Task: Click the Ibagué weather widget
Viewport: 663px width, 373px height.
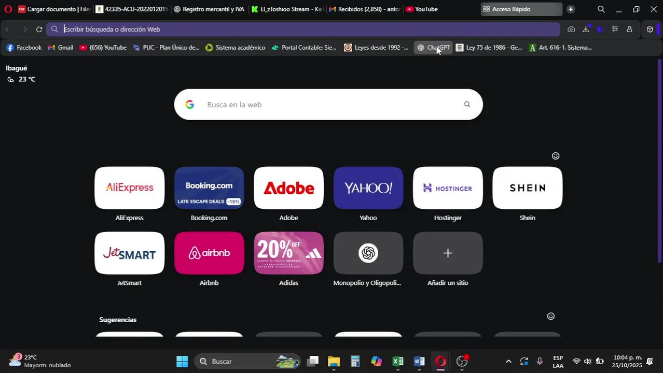Action: click(21, 74)
